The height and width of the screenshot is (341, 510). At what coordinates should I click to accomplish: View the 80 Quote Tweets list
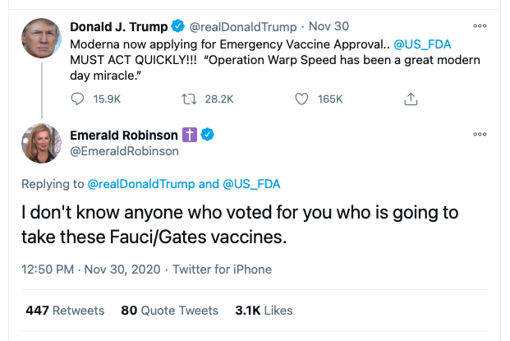click(x=169, y=311)
